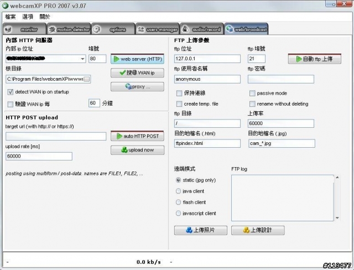Click the 上傳設計 button
Viewport: 354px width, 270px height.
click(258, 230)
